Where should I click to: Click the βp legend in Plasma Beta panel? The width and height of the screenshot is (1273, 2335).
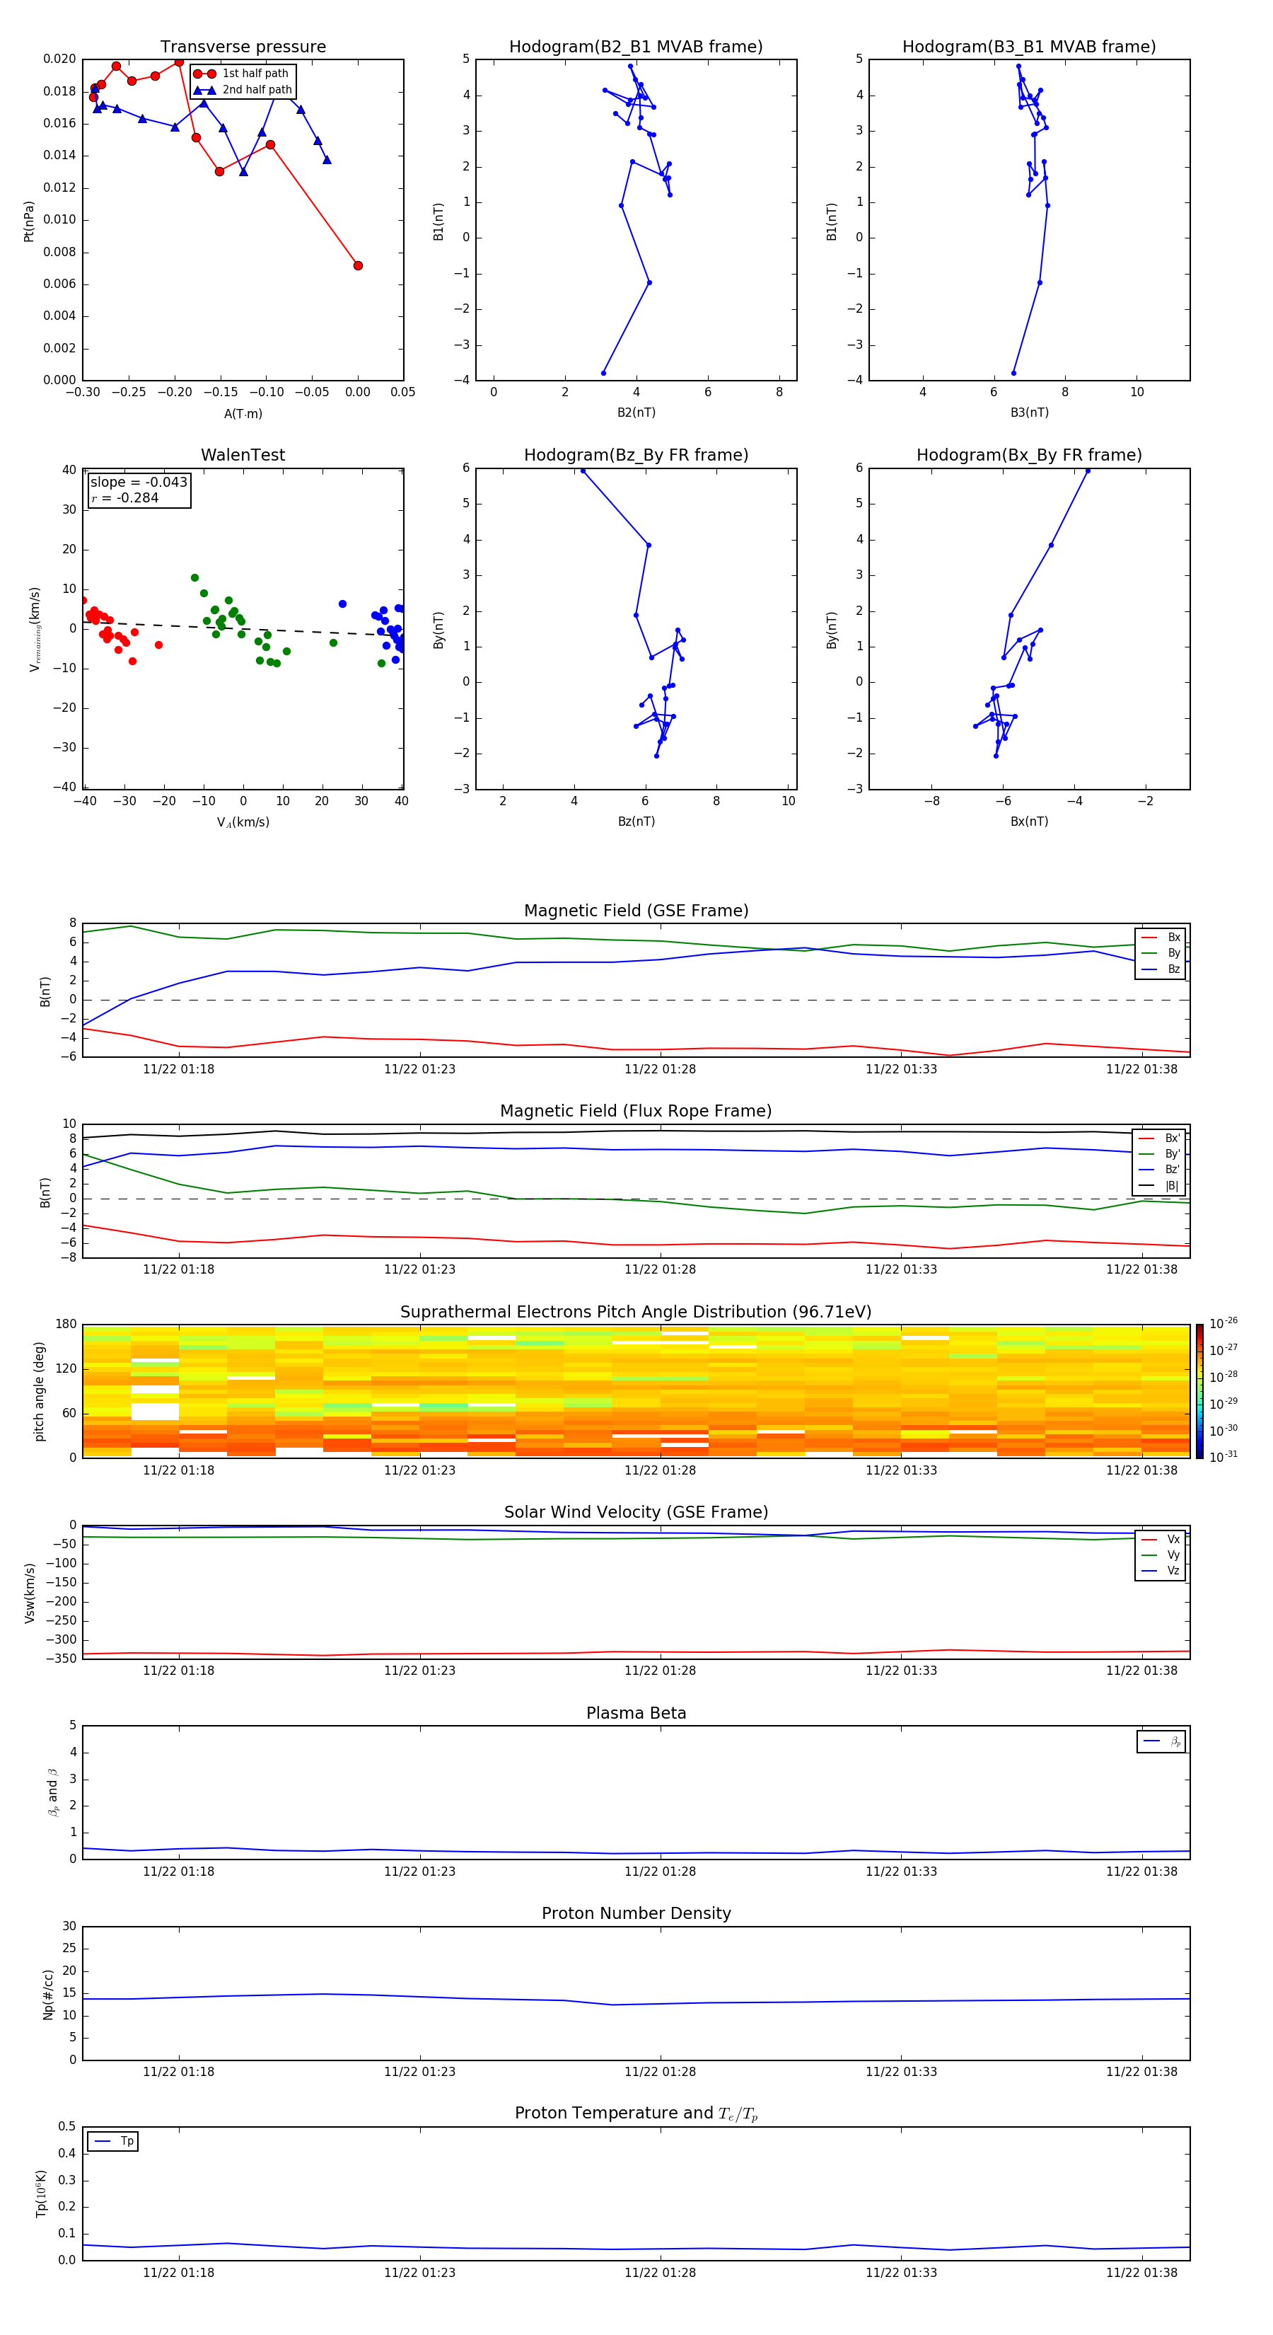[1161, 1741]
